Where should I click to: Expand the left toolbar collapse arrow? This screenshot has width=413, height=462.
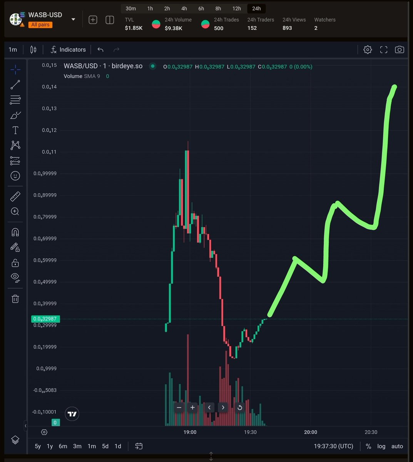tap(25, 426)
